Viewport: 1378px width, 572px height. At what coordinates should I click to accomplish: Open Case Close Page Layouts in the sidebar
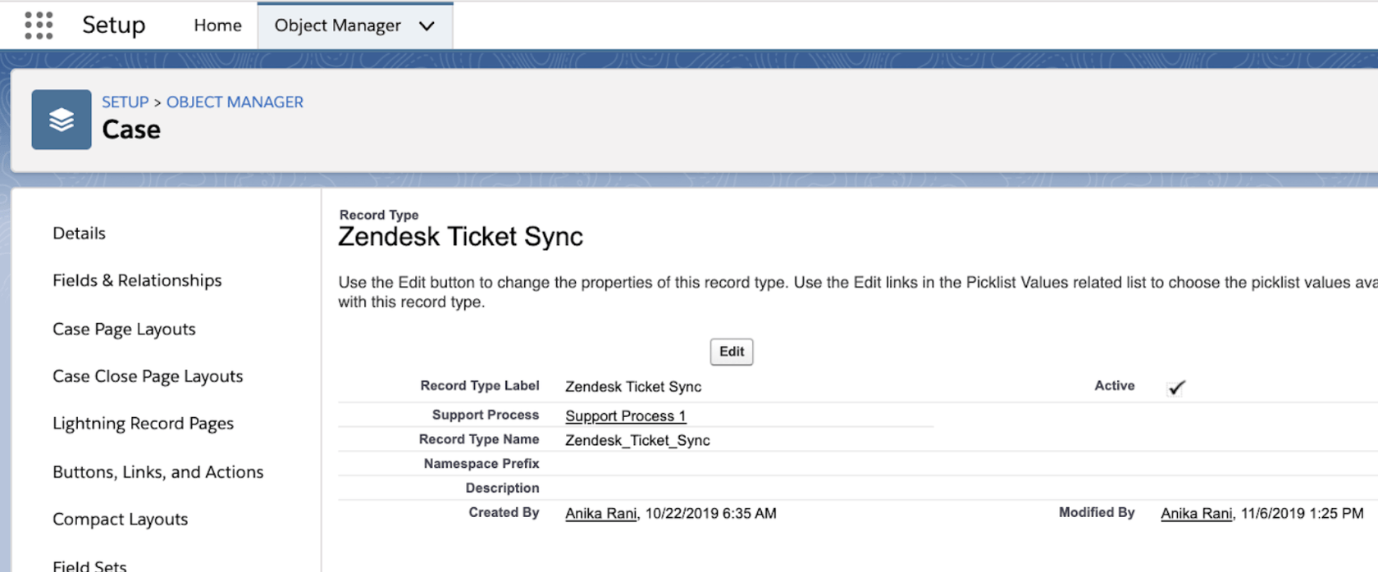click(148, 376)
